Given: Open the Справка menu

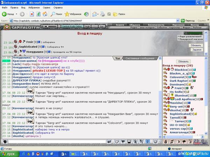Looking at the screenshot, I should pos(58,8).
